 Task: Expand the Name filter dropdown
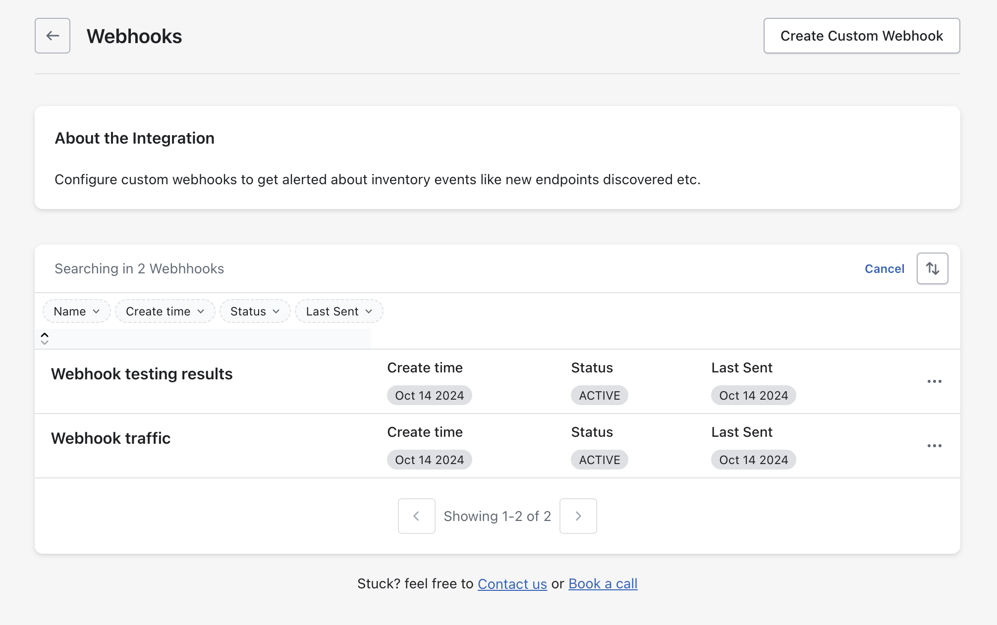pos(76,312)
